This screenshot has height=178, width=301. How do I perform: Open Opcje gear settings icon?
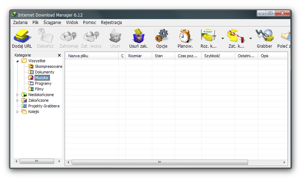pos(161,36)
